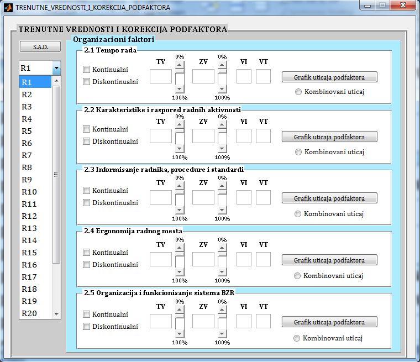Viewport: 420px width, 362px height.
Task: Click the ZV input field in 2.3
Action: 203,197
